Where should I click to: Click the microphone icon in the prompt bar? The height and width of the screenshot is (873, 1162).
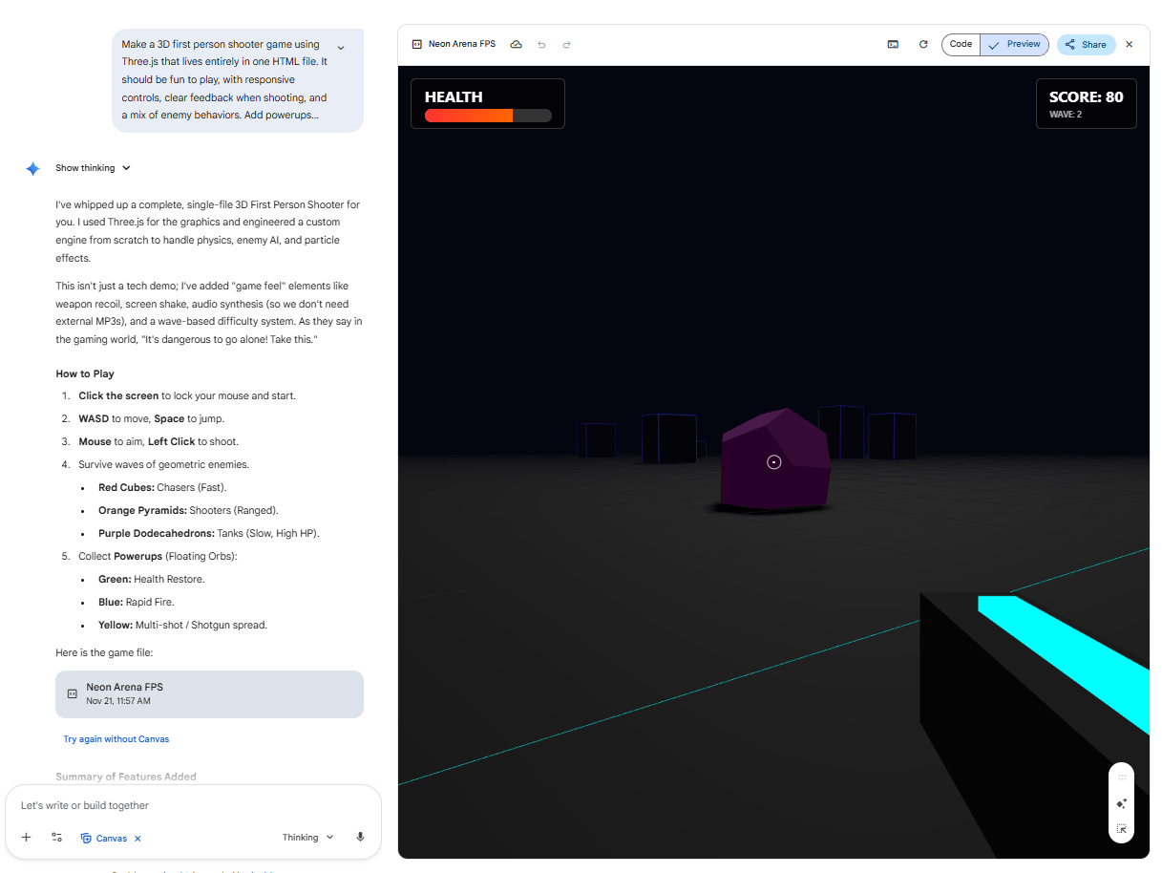[x=360, y=836]
